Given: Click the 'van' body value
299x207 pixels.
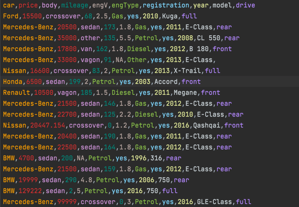Looking at the screenshot, I should point(86,49).
